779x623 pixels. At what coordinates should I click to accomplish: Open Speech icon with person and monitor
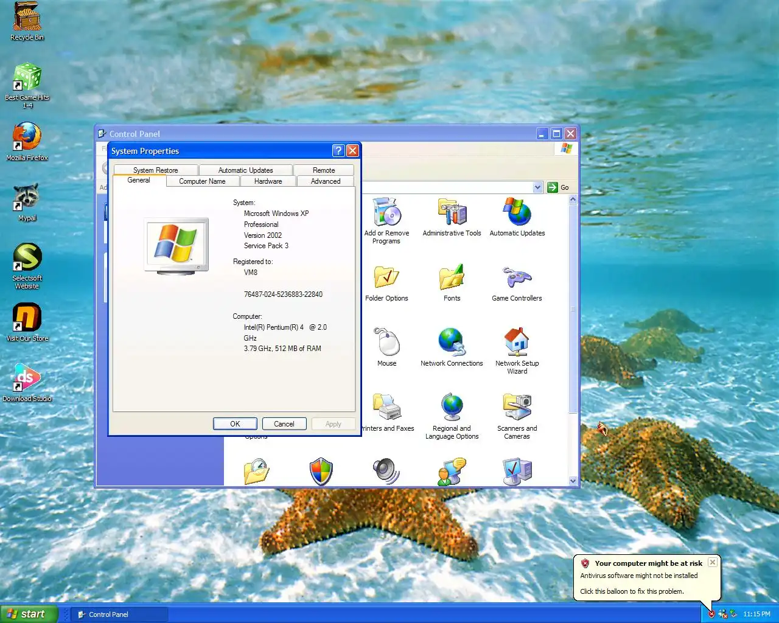point(452,472)
